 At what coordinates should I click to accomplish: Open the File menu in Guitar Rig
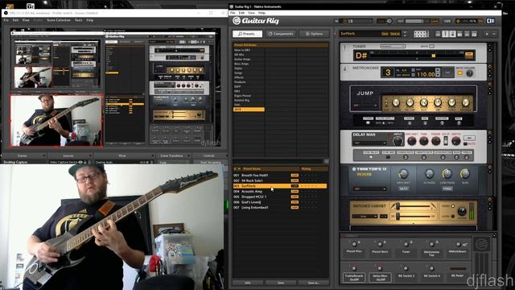233,13
